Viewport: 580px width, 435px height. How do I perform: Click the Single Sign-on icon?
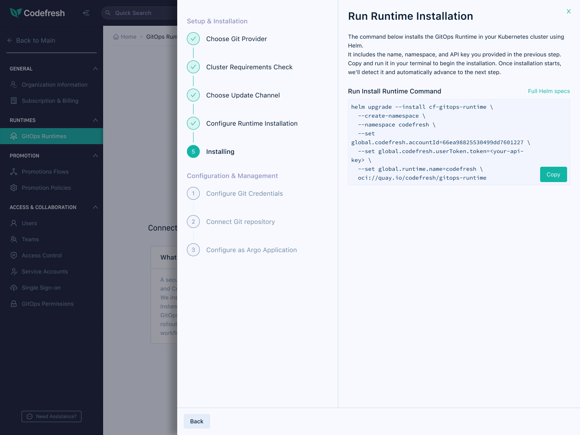pyautogui.click(x=14, y=288)
